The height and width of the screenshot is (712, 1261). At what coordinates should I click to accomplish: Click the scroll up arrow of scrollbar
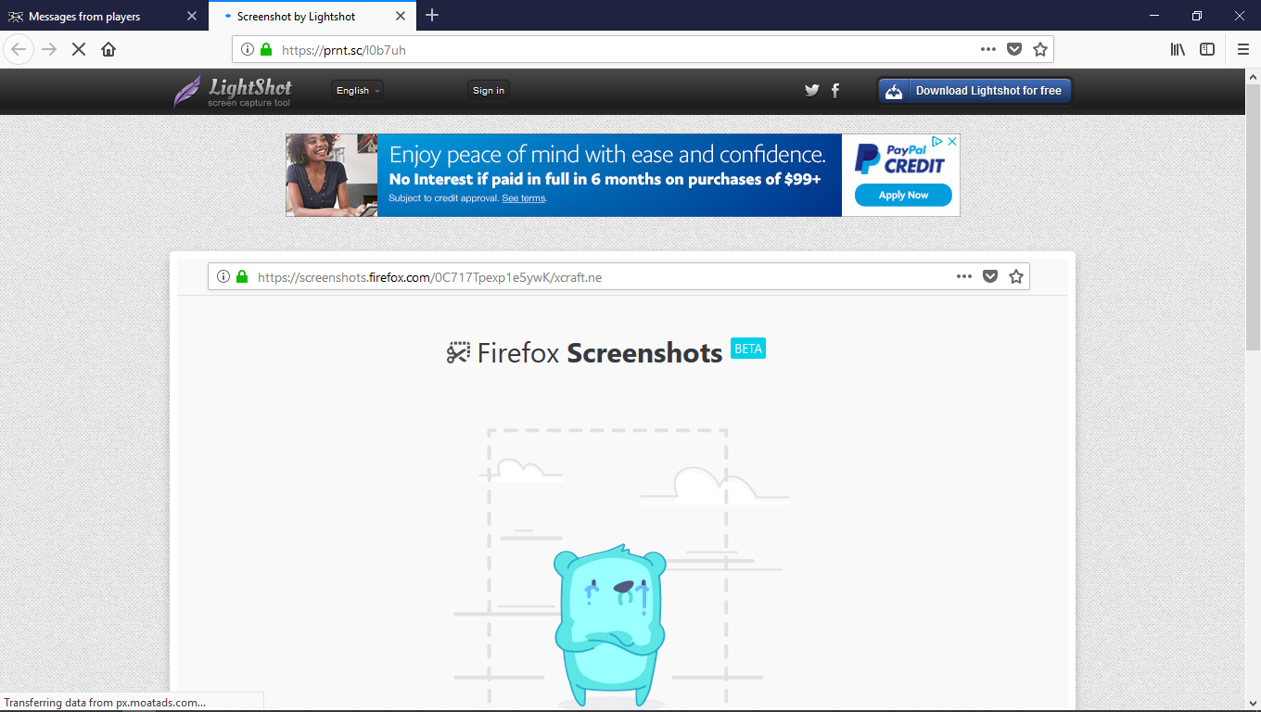(1254, 77)
